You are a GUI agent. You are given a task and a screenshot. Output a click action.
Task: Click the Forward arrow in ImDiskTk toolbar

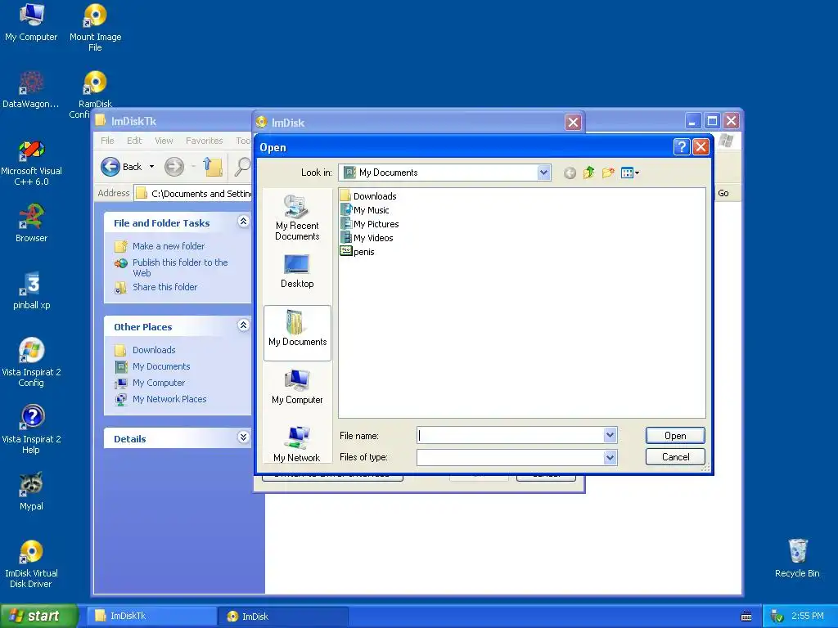click(173, 167)
